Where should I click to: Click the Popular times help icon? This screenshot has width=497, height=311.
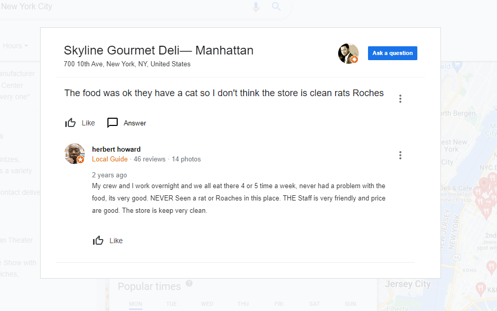tap(189, 283)
